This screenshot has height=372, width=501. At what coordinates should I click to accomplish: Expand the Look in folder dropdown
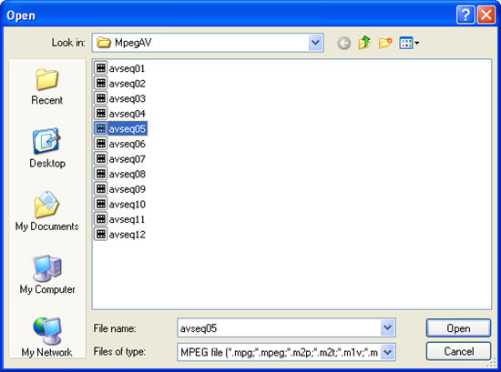pos(315,43)
